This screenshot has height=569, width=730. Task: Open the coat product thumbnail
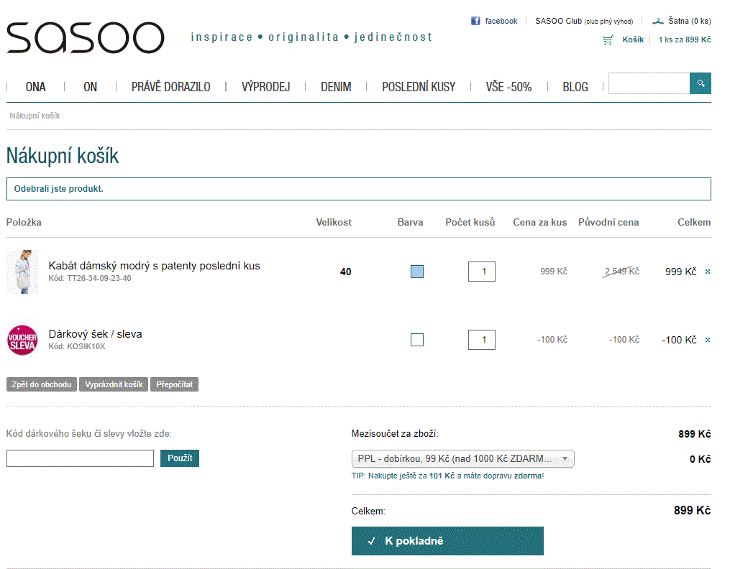[x=22, y=272]
